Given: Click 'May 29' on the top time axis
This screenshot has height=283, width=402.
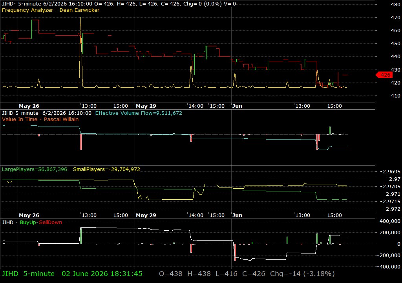Looking at the screenshot, I should click(146, 106).
